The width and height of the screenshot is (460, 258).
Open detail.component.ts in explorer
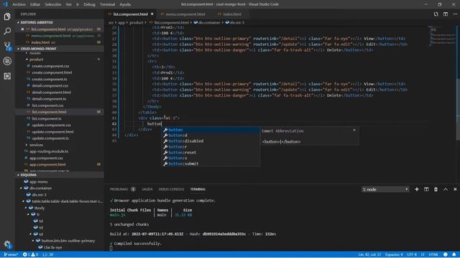pos(49,99)
